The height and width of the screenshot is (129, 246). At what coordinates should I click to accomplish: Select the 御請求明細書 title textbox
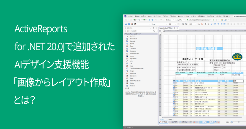tap(209, 49)
